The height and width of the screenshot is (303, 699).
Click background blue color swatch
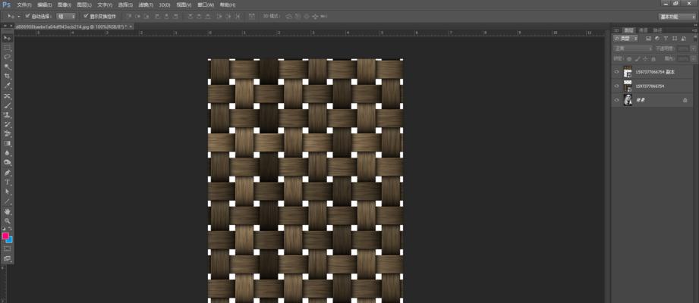tap(11, 240)
